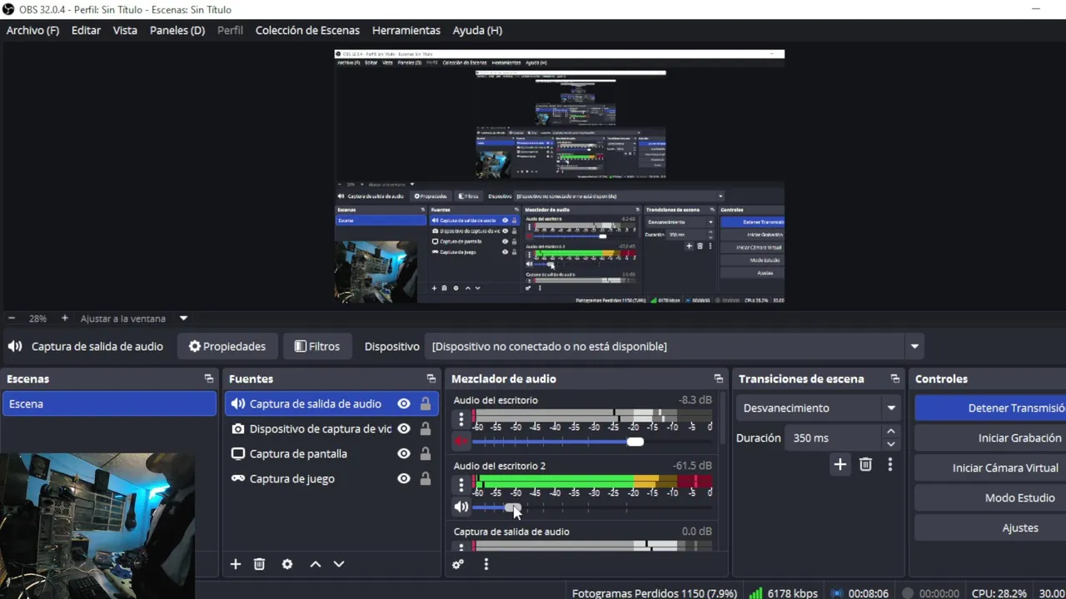The height and width of the screenshot is (599, 1066).
Task: Open transition properties three-dots icon
Action: [x=890, y=464]
